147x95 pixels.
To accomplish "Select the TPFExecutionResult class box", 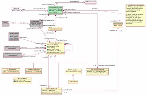I will coord(55,10).
